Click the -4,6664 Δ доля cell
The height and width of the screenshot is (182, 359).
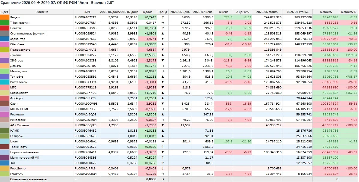click(148, 49)
